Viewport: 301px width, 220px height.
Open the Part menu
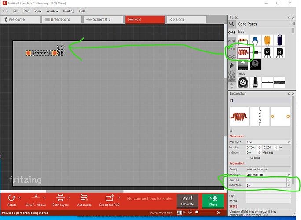click(x=26, y=11)
